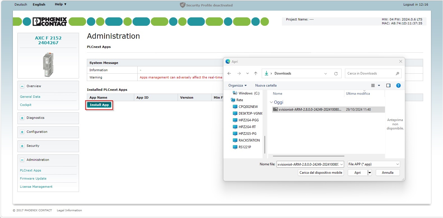The width and height of the screenshot is (443, 218).
Task: Expand the Security section
Action: pos(22,146)
